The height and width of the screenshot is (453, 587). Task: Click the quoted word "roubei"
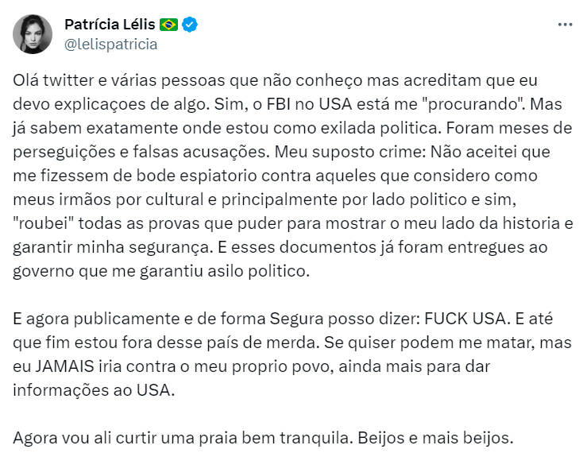(44, 223)
